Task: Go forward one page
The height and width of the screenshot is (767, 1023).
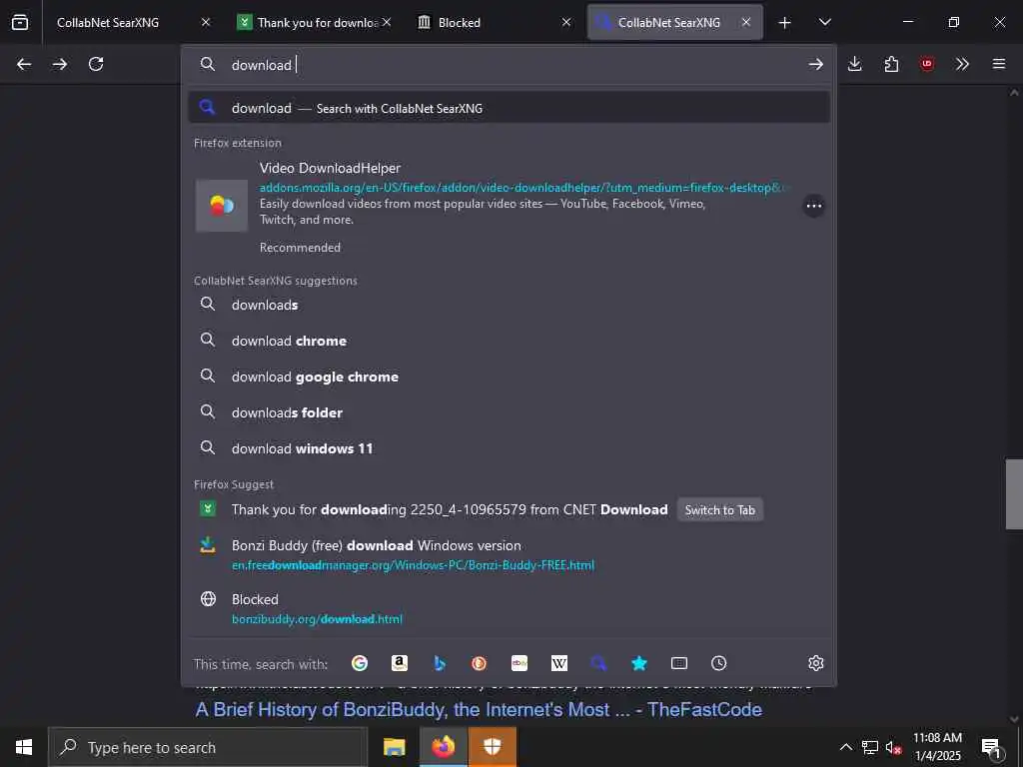Action: click(x=60, y=64)
